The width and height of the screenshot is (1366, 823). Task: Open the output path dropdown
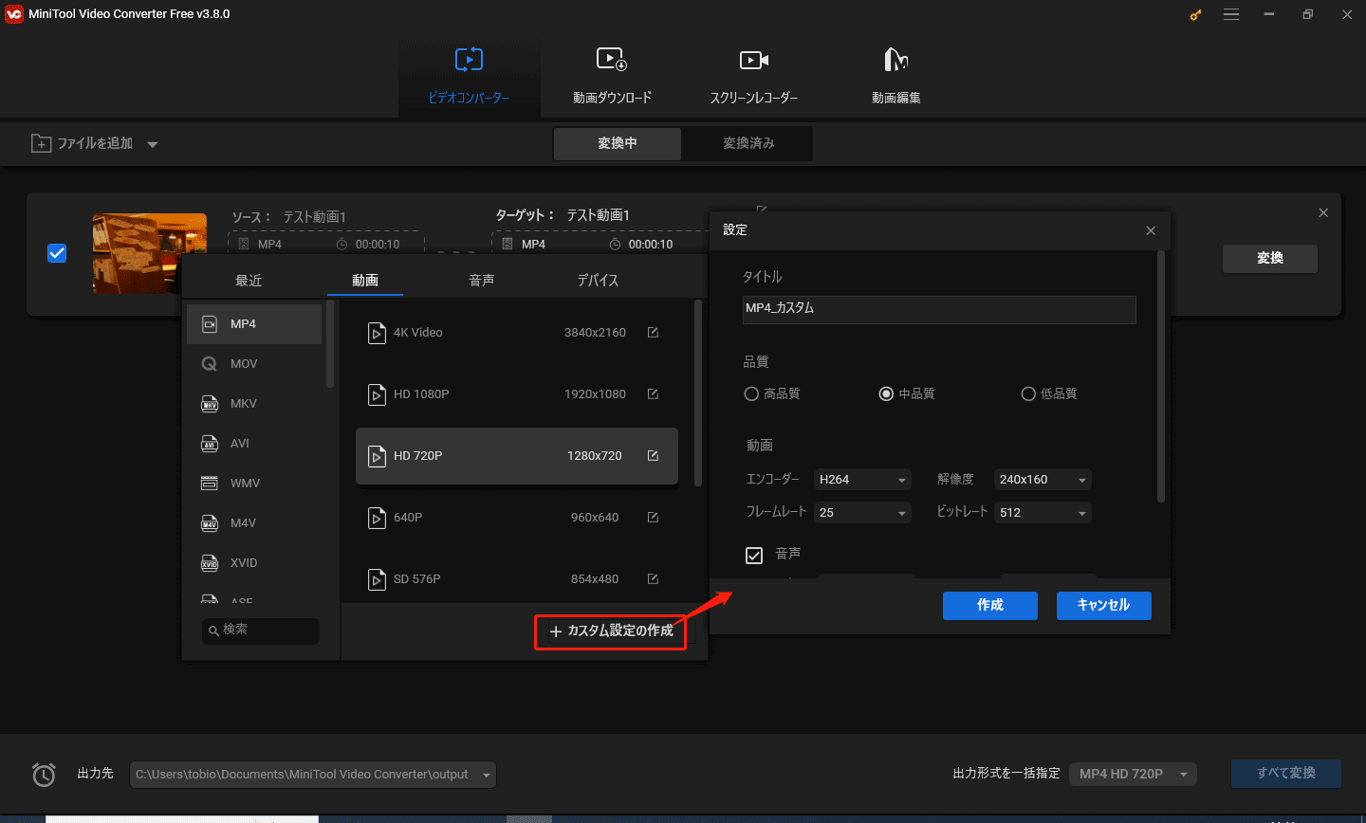[x=312, y=775]
